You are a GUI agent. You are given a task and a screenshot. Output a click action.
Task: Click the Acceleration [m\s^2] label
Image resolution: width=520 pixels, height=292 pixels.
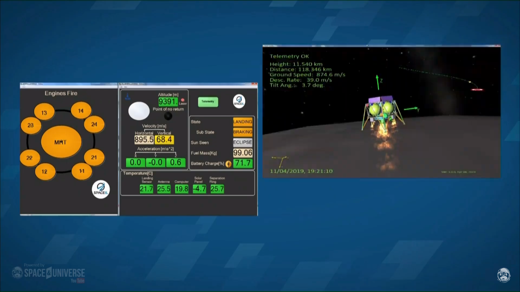click(156, 149)
